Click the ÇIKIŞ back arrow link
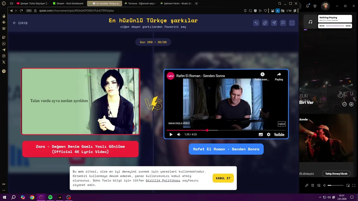 (x=20, y=23)
